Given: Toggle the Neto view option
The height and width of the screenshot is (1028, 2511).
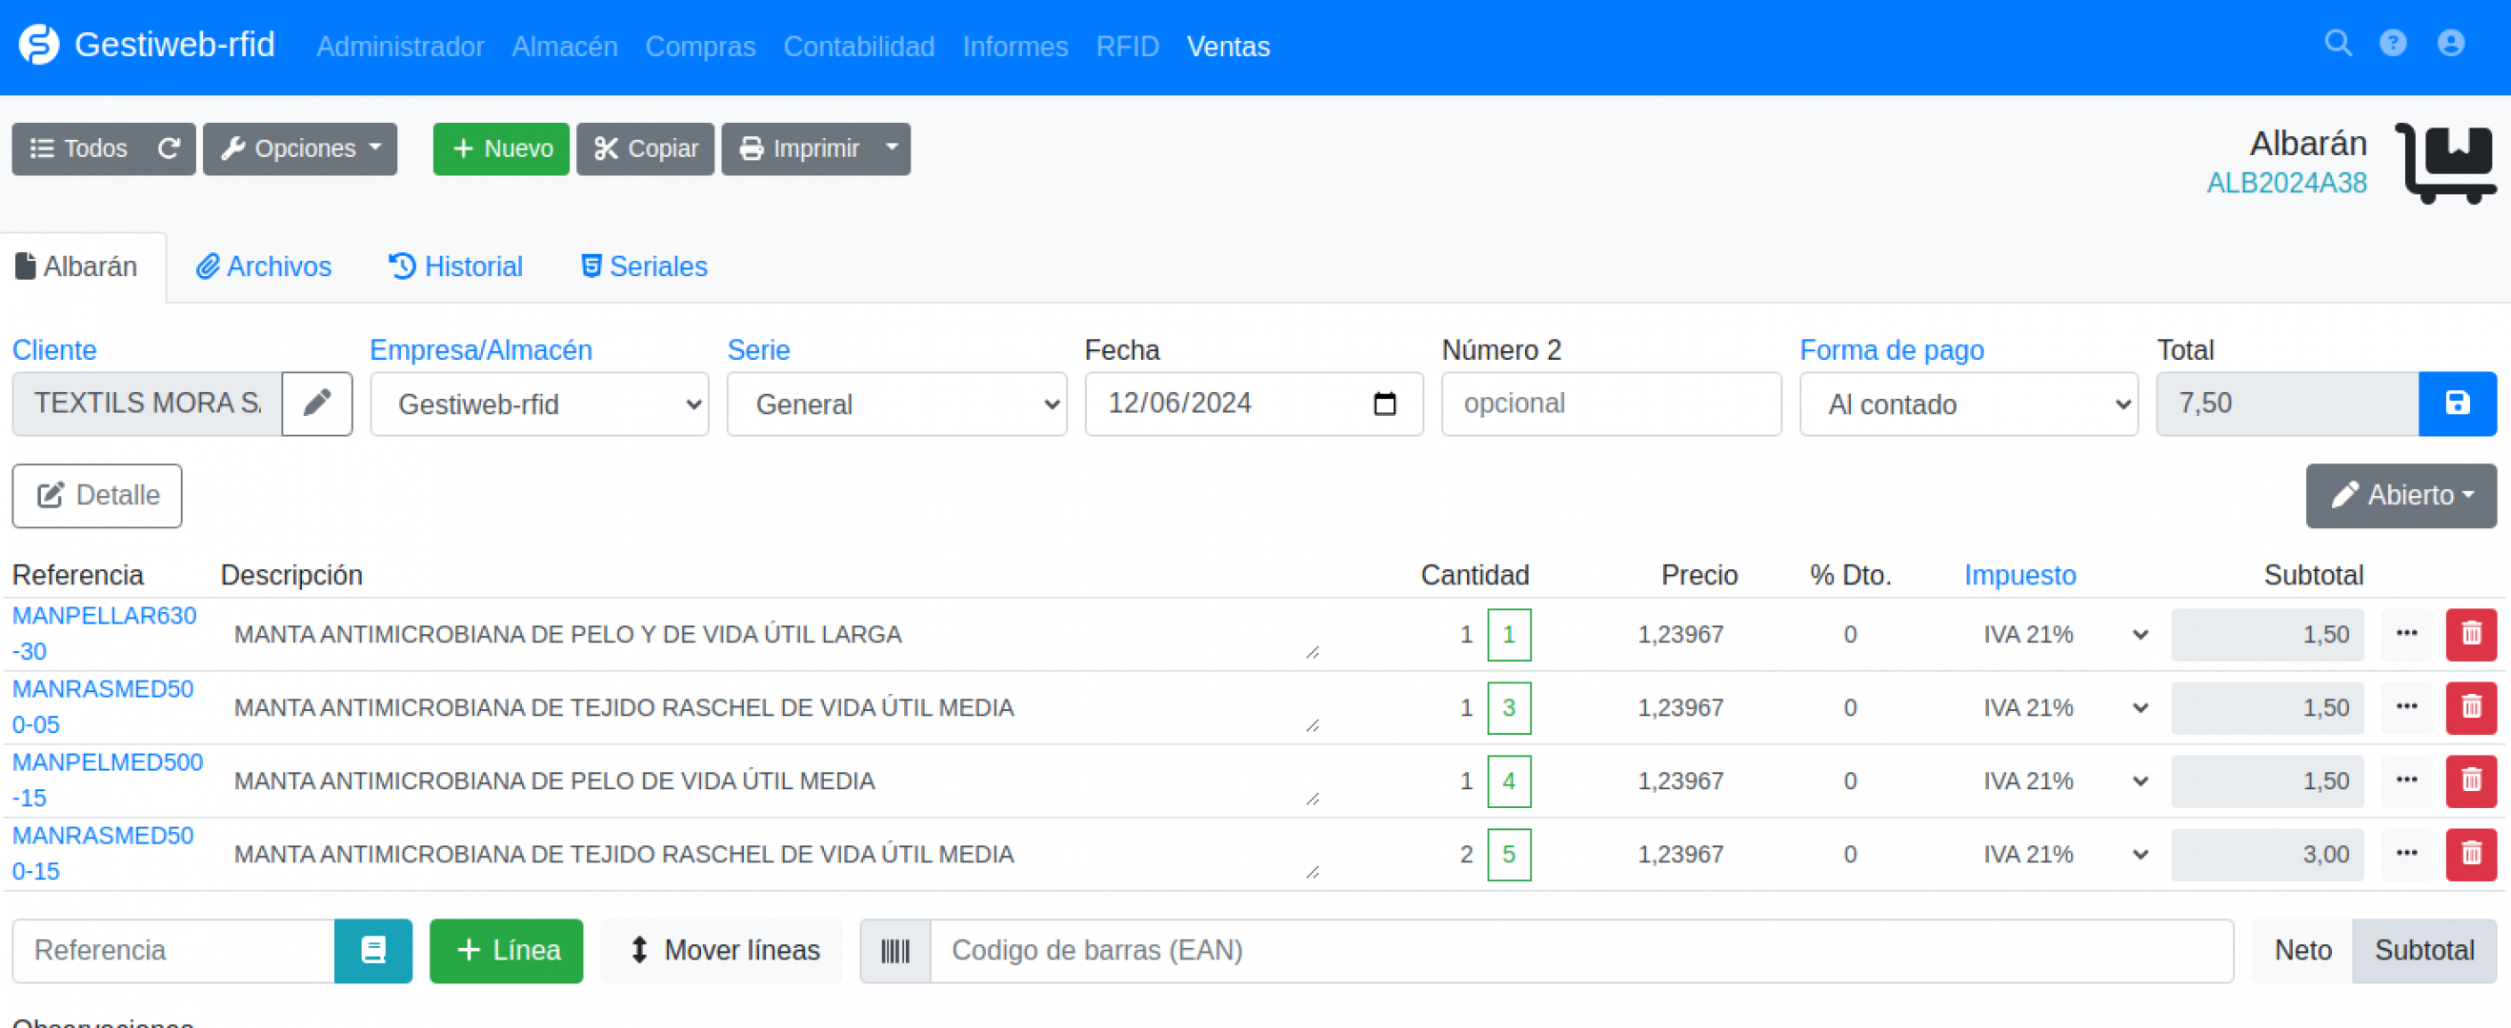Looking at the screenshot, I should coord(2302,950).
